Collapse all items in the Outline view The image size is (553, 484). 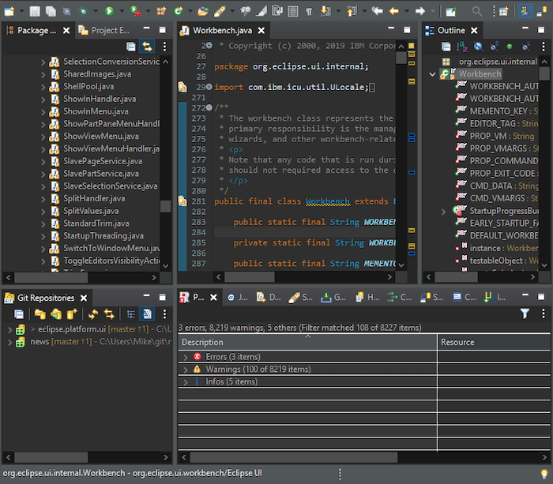click(x=445, y=47)
